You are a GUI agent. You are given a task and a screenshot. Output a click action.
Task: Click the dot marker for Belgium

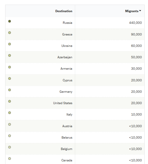(x=10, y=147)
